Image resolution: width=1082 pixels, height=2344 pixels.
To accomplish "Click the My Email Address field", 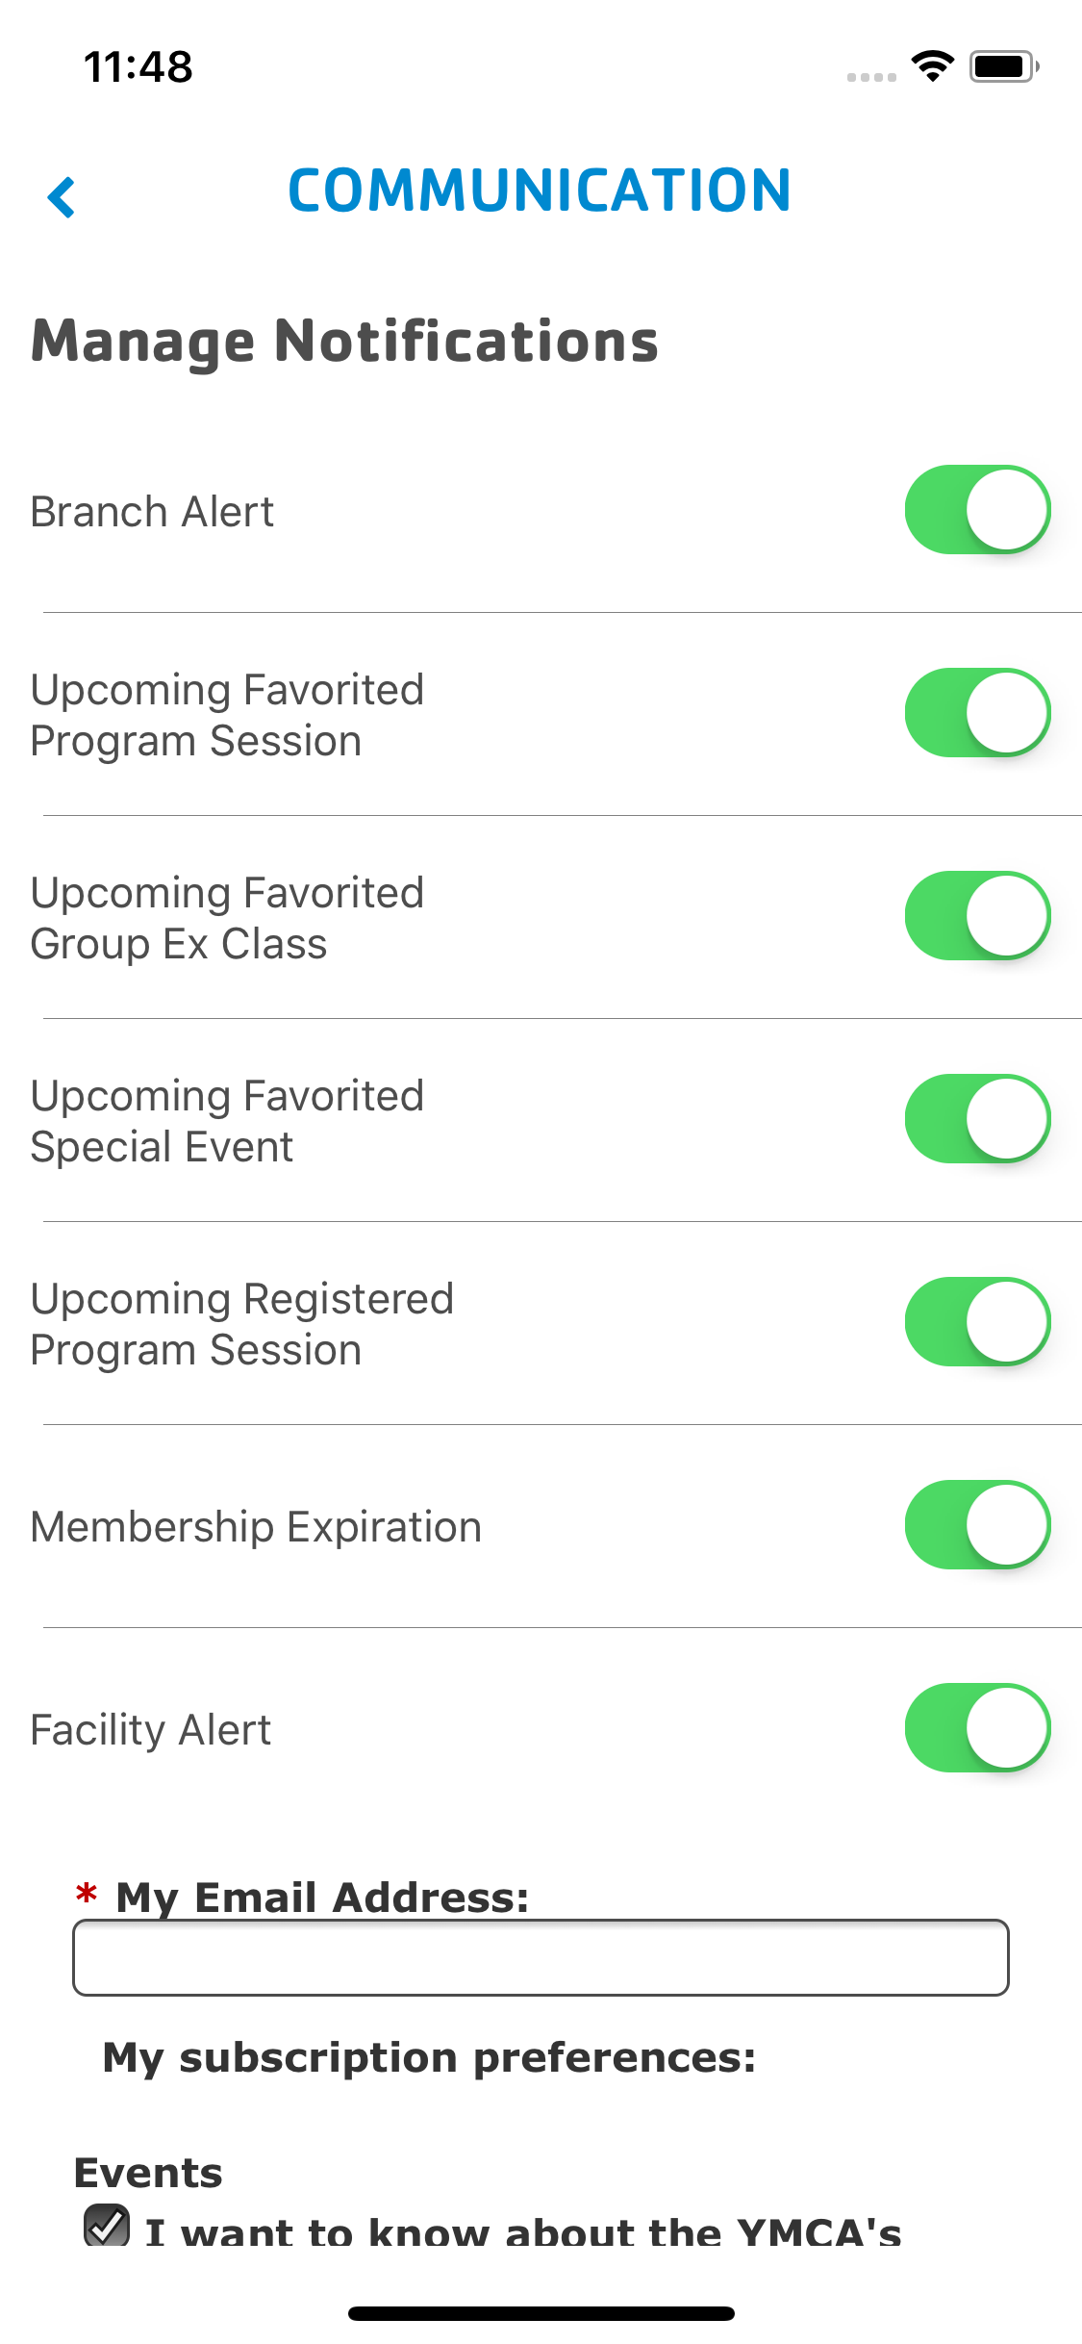I will 541,1958.
